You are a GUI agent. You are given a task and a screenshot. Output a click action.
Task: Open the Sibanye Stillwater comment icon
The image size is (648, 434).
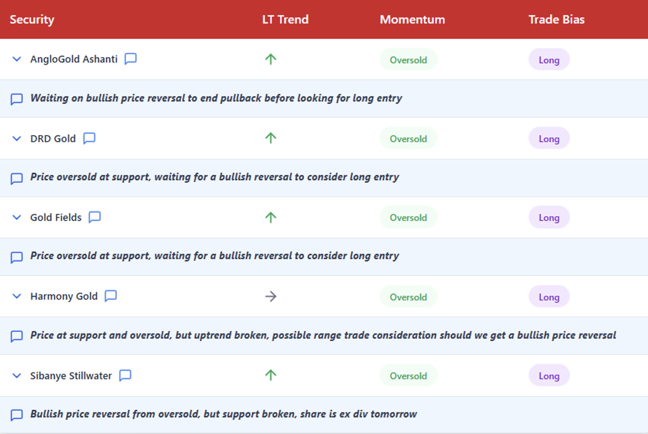pos(125,375)
